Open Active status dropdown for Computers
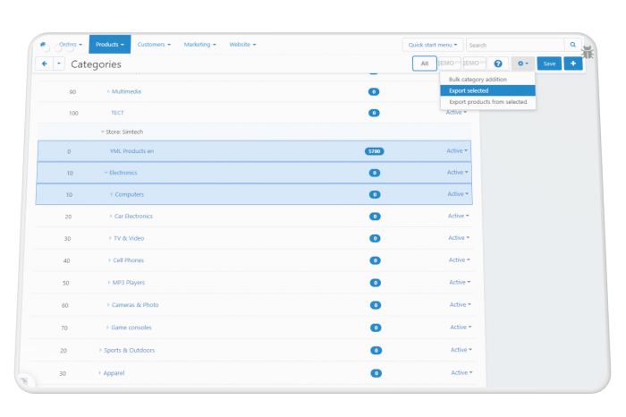 point(458,194)
